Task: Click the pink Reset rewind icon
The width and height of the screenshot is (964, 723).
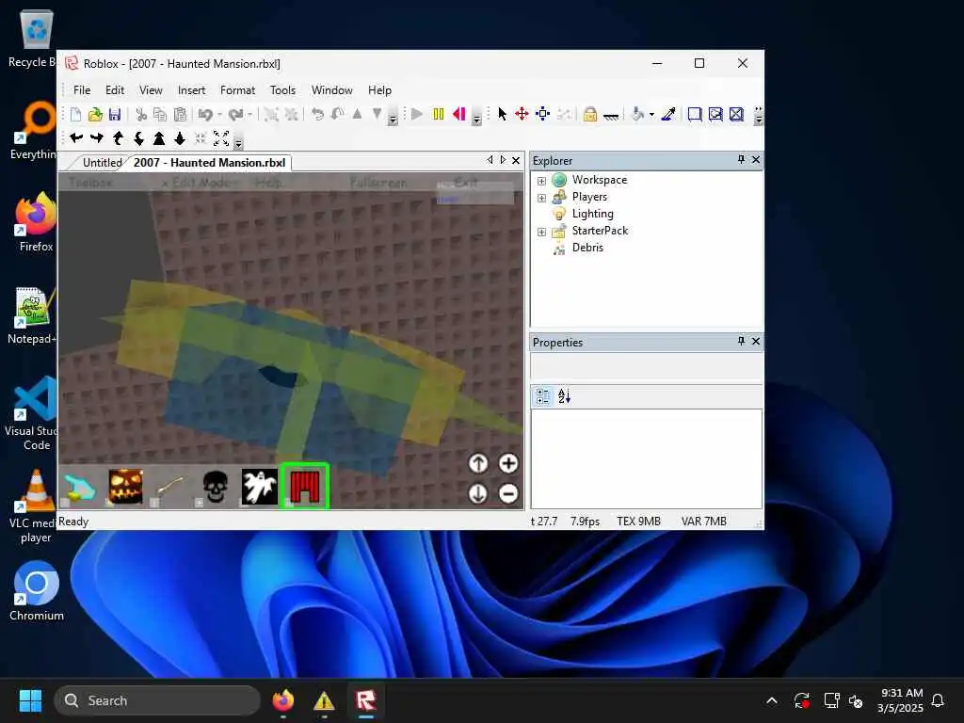Action: pos(458,114)
